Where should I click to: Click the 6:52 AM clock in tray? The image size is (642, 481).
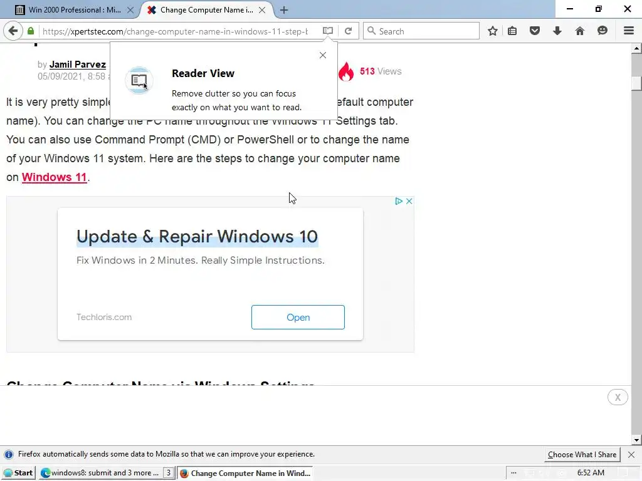(591, 473)
